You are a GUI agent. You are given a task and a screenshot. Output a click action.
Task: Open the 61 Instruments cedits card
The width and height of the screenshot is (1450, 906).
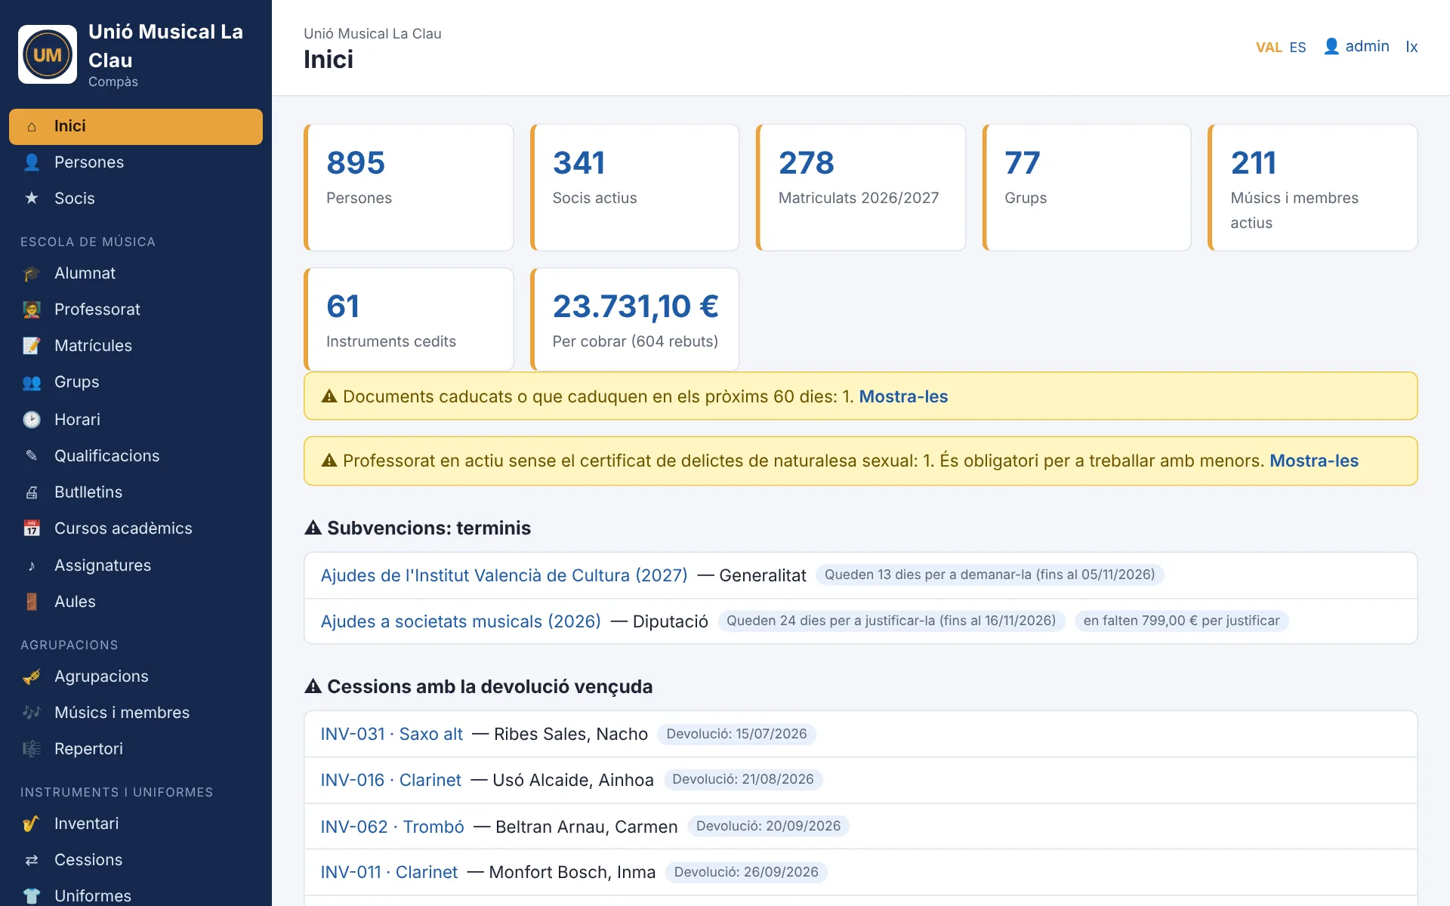409,319
